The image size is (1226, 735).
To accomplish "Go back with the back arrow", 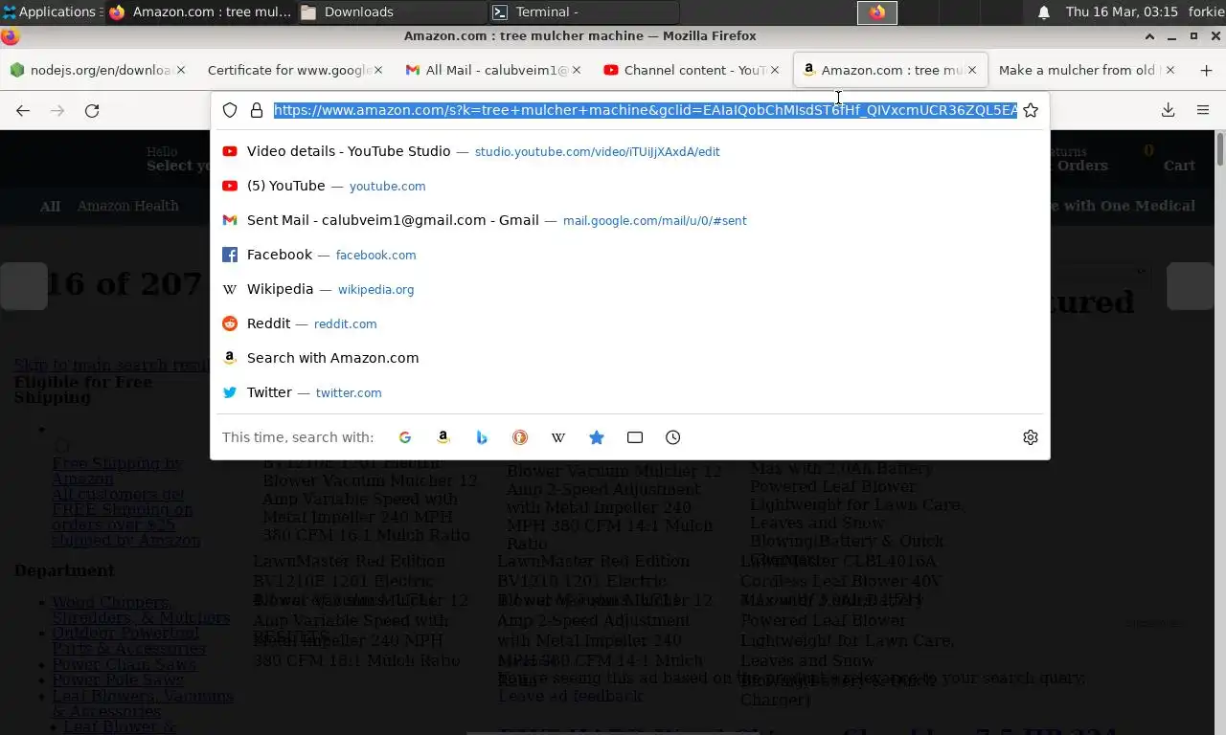I will 23,110.
